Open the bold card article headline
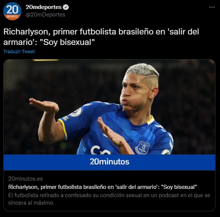The height and width of the screenshot is (217, 220). tap(103, 187)
